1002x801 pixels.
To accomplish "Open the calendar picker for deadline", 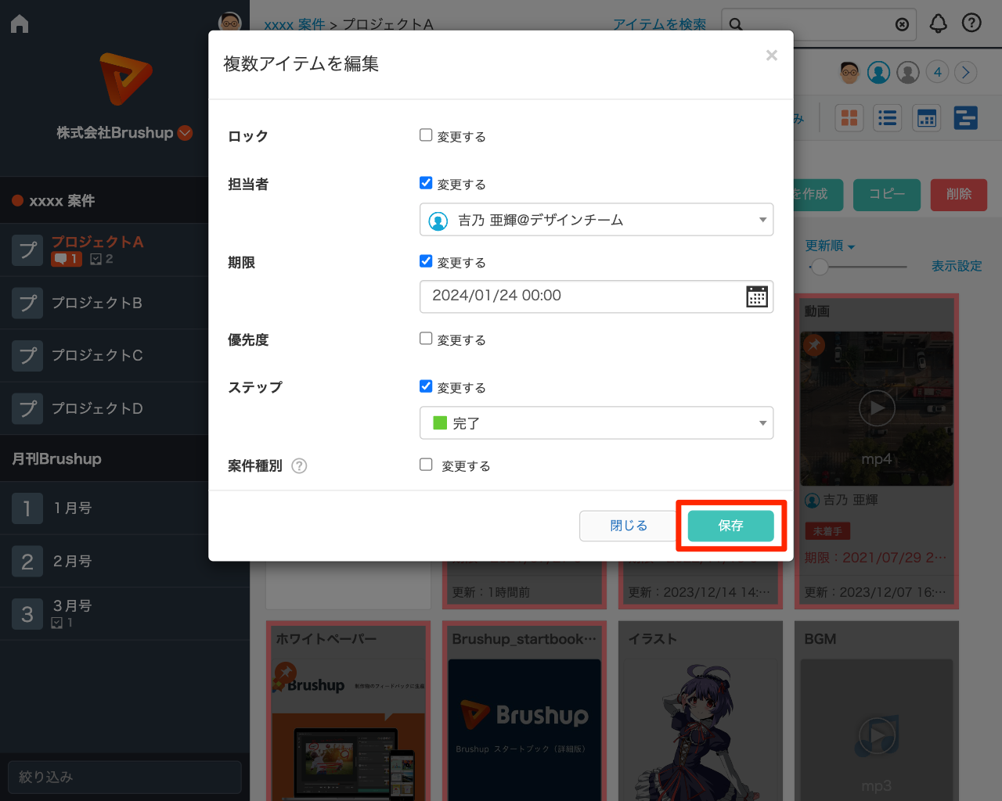I will tap(757, 296).
